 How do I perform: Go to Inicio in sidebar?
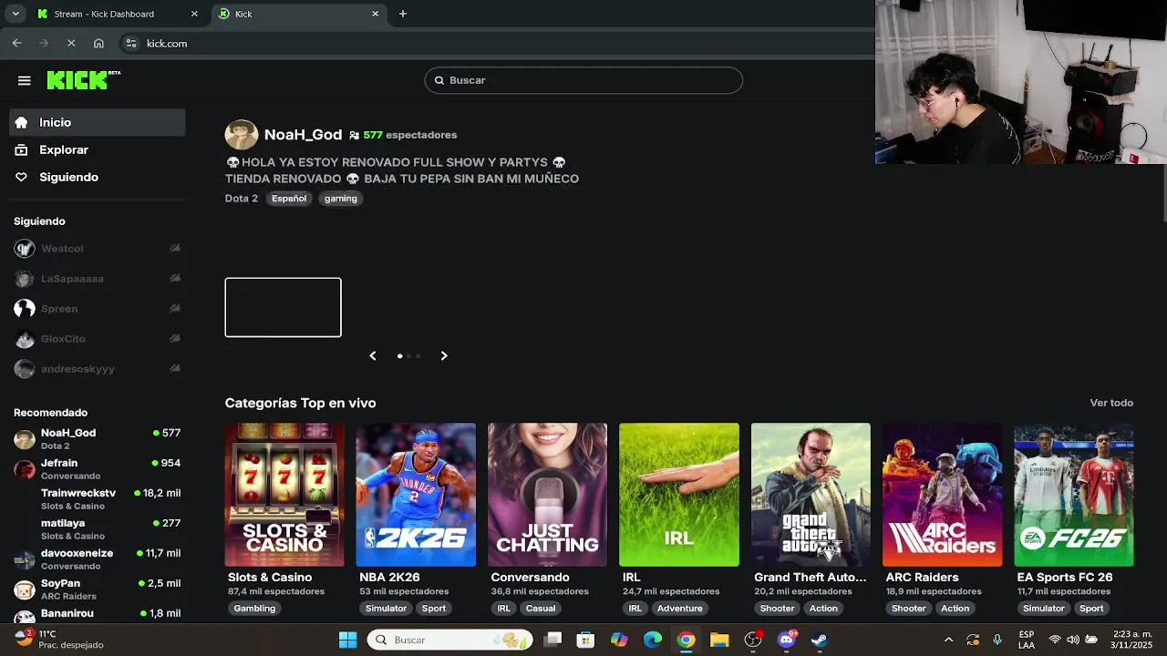tap(97, 122)
